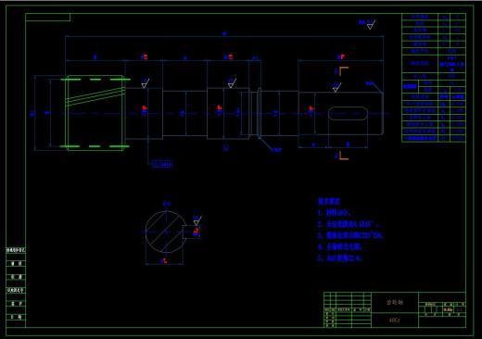Select technical requirement line number 1
This screenshot has height=339, width=482.
click(x=334, y=213)
